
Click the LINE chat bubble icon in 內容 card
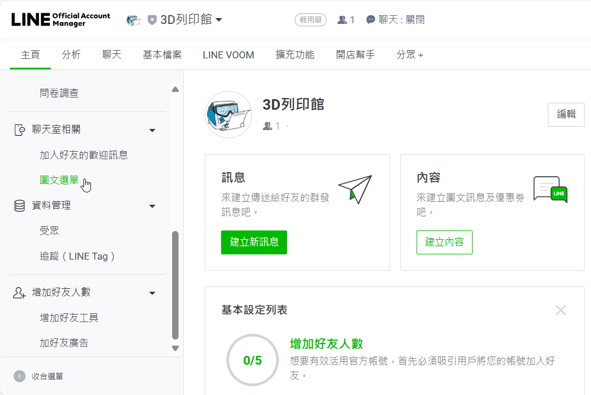[550, 190]
